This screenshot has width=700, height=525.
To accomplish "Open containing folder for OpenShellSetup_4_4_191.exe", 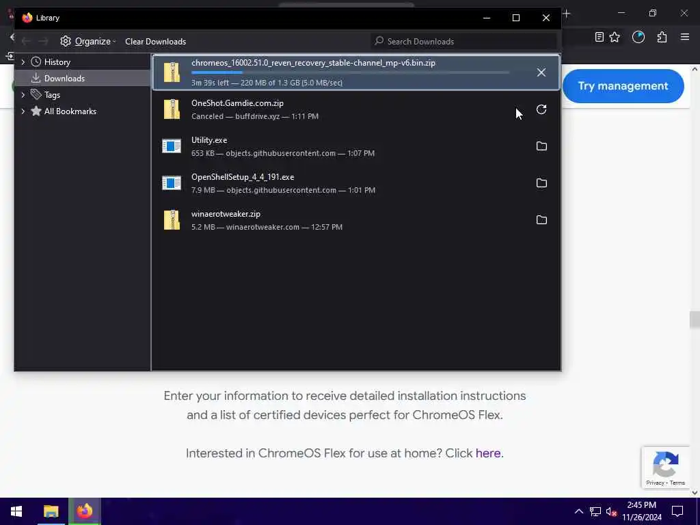I will pyautogui.click(x=541, y=183).
